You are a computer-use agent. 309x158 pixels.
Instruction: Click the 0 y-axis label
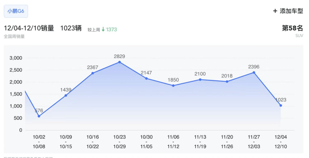(x=21, y=130)
